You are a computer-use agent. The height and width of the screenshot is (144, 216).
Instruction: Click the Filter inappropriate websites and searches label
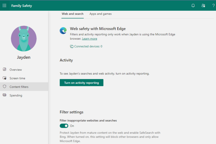pos(88,120)
